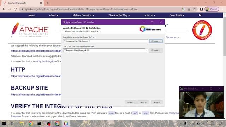226x127 pixels.
Task: Click the NetBeans installer taskbar icon
Action: [x=66, y=123]
